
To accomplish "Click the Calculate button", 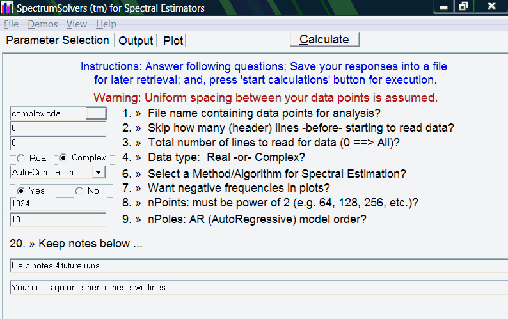I will 324,40.
